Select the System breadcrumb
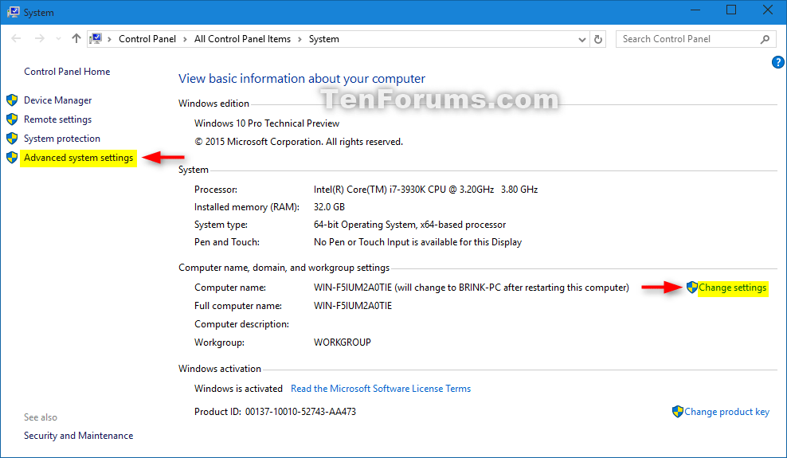787x458 pixels. pos(323,39)
